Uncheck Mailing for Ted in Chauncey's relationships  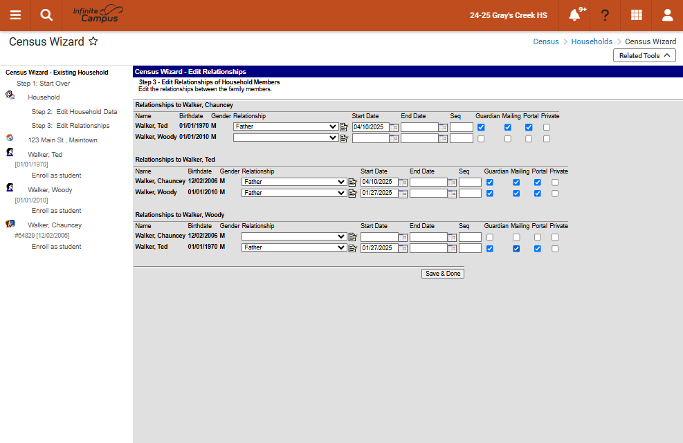tap(507, 127)
